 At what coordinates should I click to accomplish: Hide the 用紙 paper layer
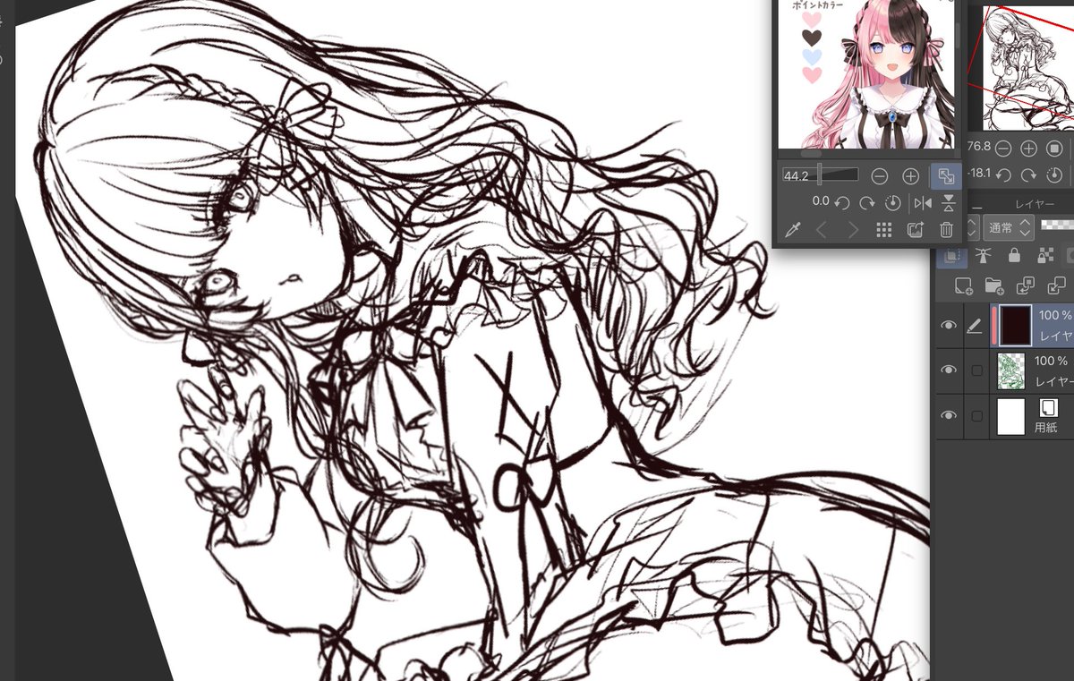[949, 415]
